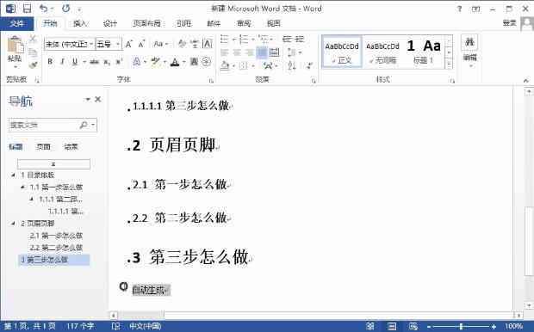Click the zoom slider handle
Viewport: 534px width, 332px height.
[461, 327]
